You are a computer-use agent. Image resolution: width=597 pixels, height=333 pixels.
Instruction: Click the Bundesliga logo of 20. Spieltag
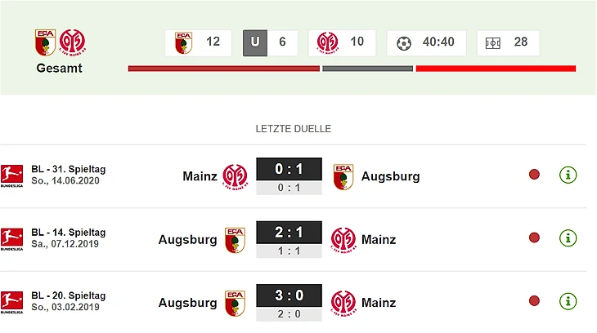(x=11, y=302)
